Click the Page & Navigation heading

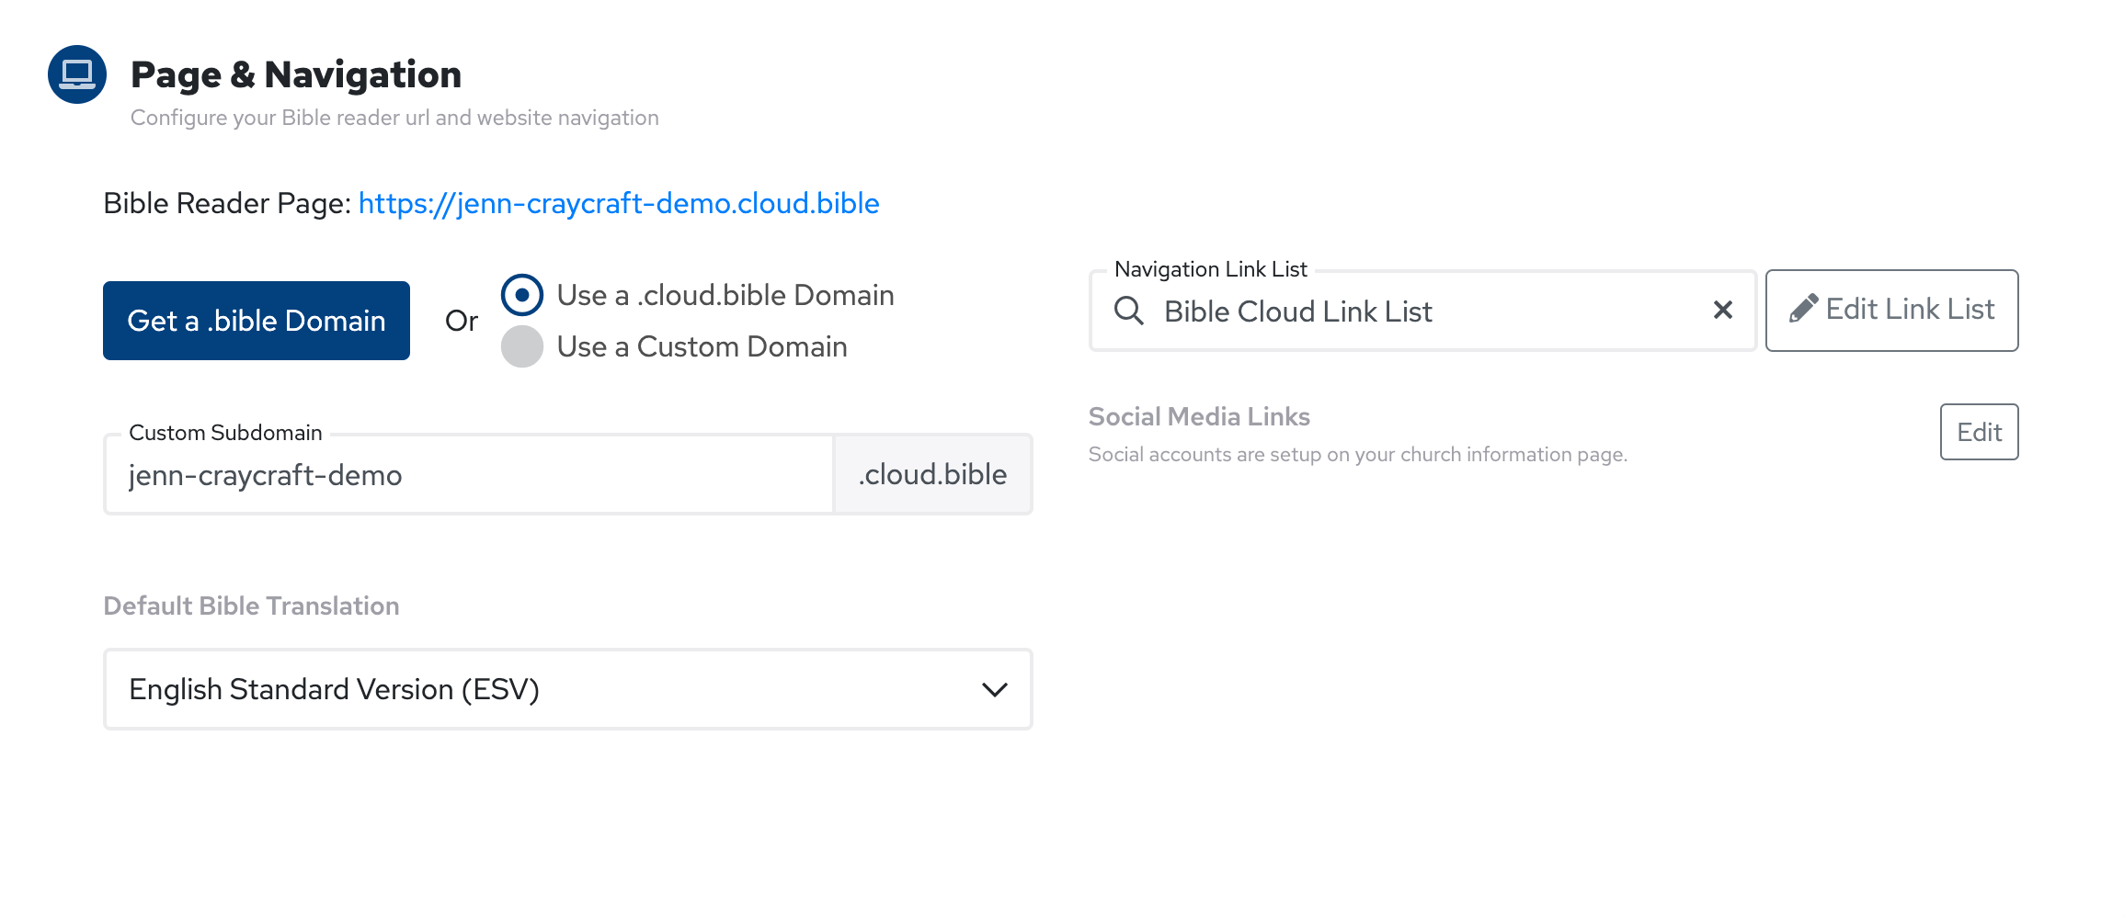coord(296,74)
